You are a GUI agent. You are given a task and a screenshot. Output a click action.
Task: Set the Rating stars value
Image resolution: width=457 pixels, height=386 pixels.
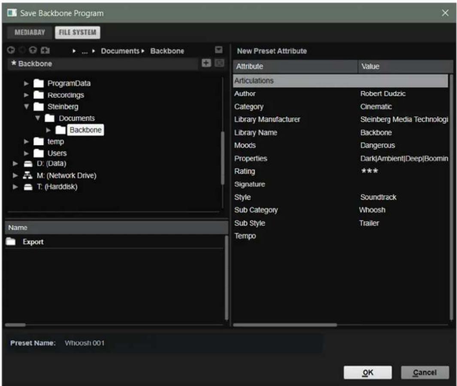[369, 171]
